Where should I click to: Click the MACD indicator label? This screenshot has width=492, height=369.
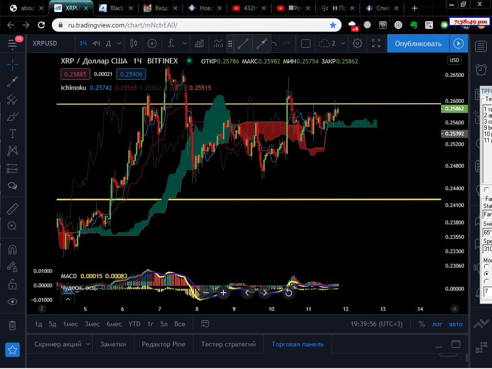coord(69,276)
